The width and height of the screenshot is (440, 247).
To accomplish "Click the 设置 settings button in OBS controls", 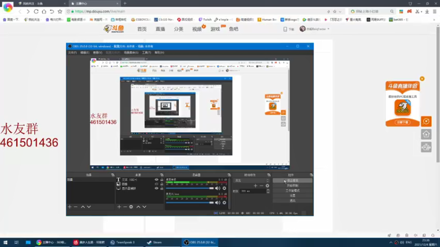I will point(293,195).
